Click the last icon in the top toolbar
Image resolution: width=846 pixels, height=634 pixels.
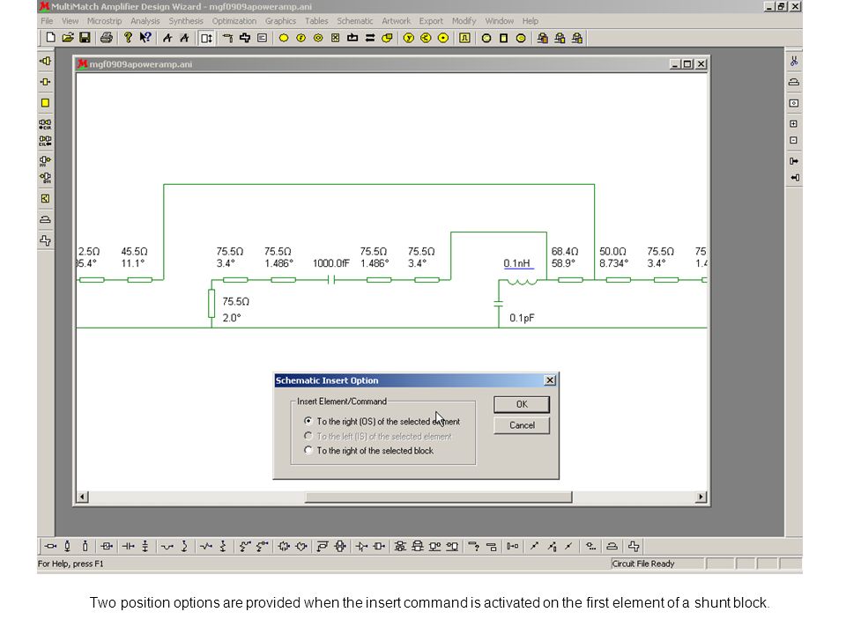click(576, 38)
